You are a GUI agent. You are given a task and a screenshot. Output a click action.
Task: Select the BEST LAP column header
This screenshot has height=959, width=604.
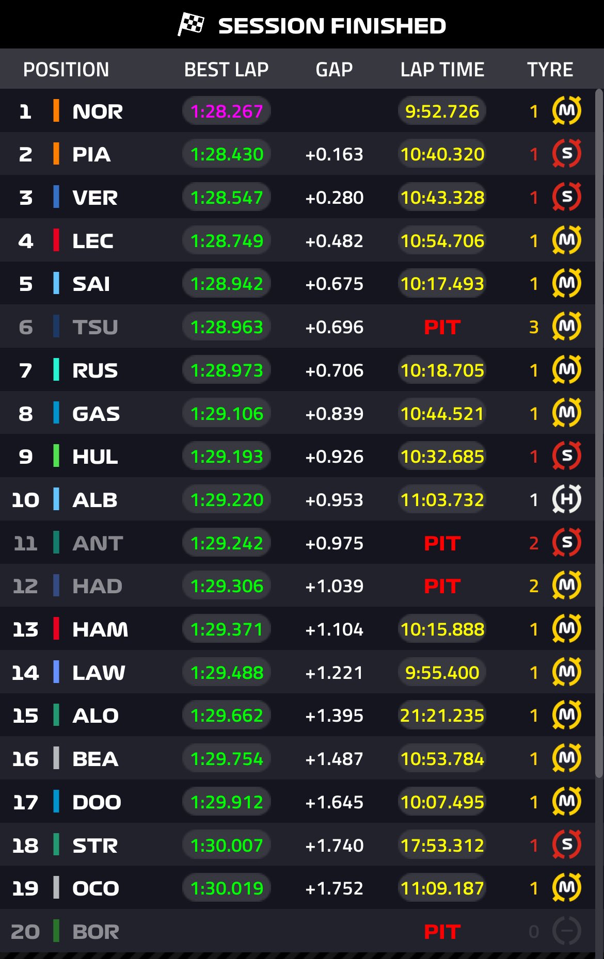point(226,70)
